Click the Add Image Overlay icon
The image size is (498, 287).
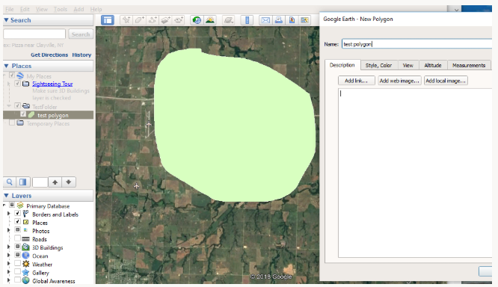coord(165,20)
